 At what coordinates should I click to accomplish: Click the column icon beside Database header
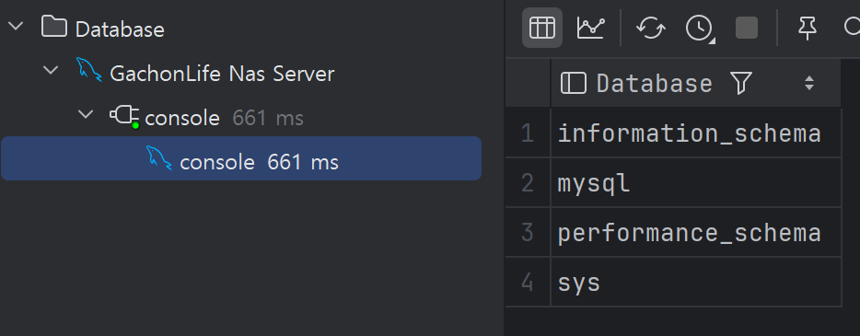pyautogui.click(x=573, y=84)
